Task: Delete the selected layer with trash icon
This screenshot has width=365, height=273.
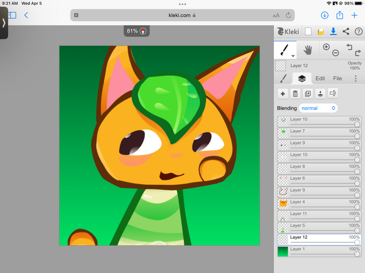Action: click(x=295, y=94)
